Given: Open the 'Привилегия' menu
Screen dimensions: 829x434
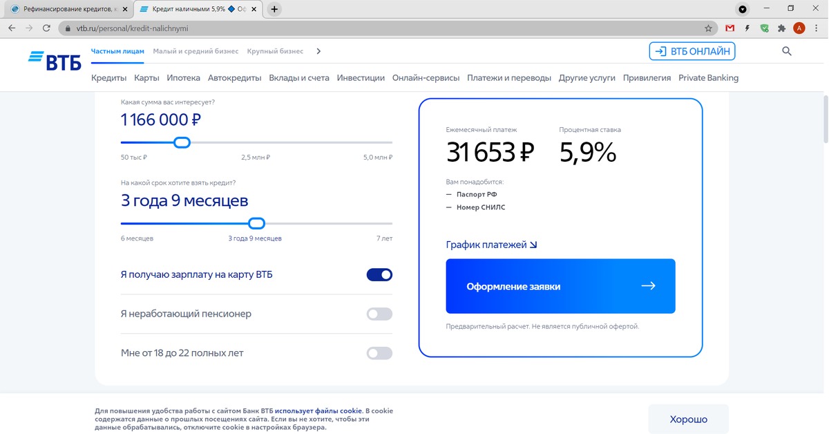Looking at the screenshot, I should click(647, 78).
